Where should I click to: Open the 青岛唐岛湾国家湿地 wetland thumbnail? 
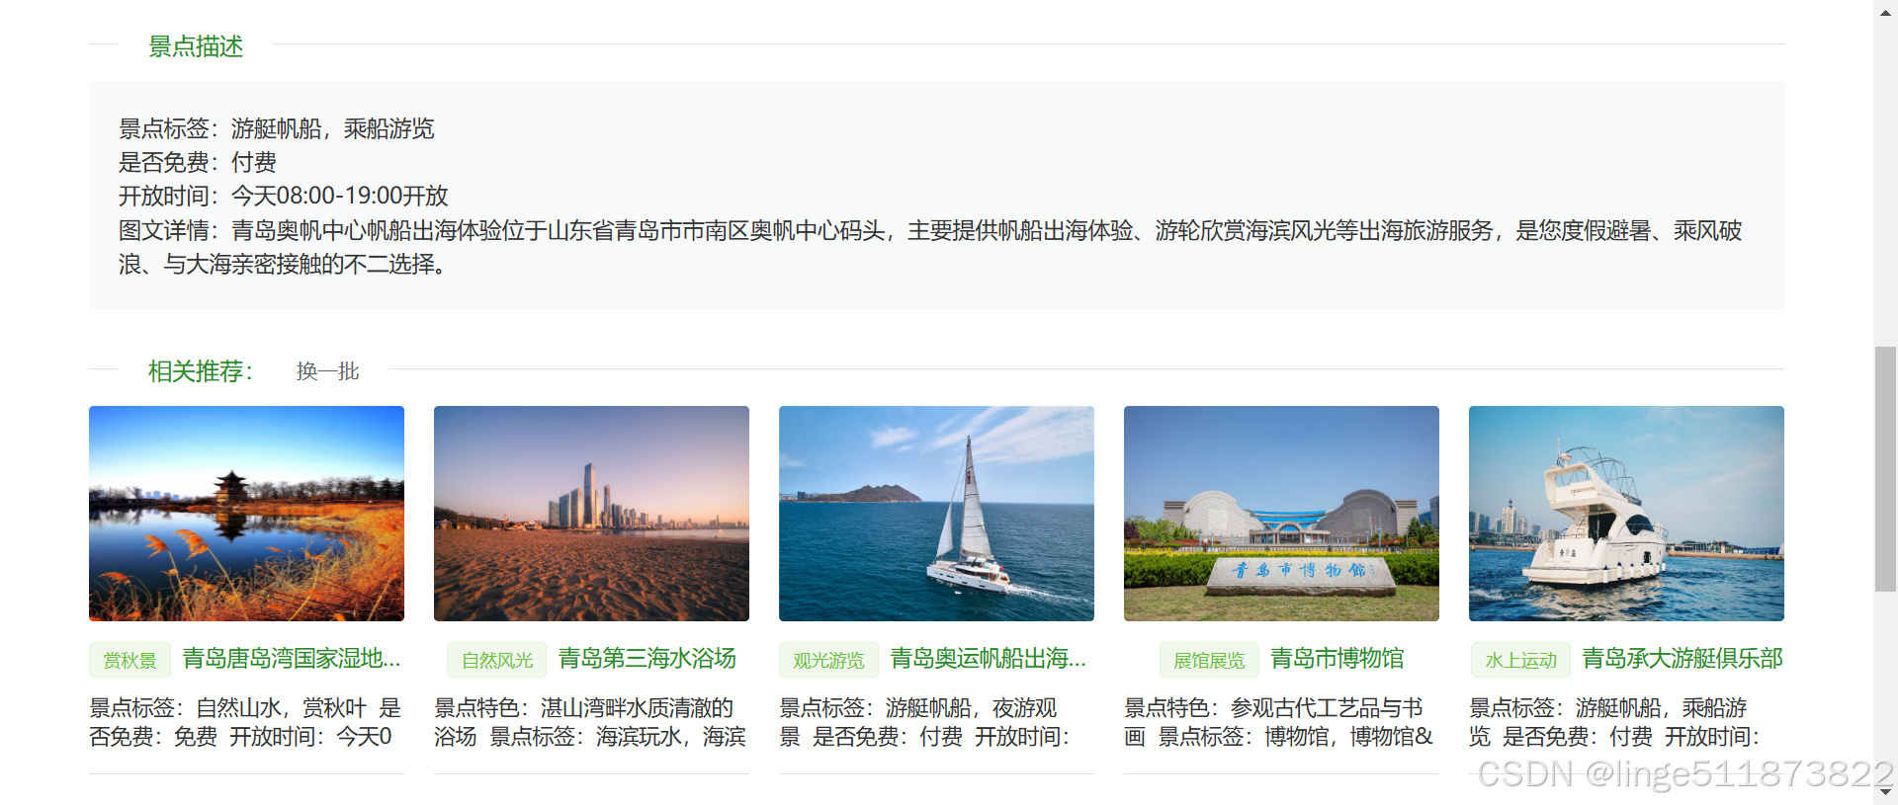[x=246, y=514]
